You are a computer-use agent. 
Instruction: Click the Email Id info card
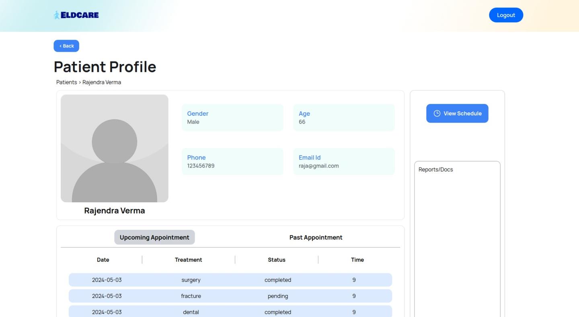pyautogui.click(x=344, y=161)
